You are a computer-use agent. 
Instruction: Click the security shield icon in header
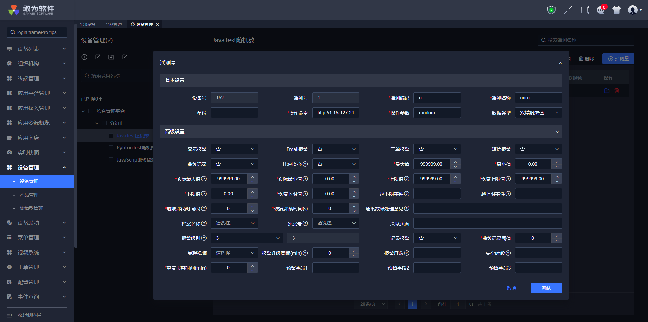[551, 10]
